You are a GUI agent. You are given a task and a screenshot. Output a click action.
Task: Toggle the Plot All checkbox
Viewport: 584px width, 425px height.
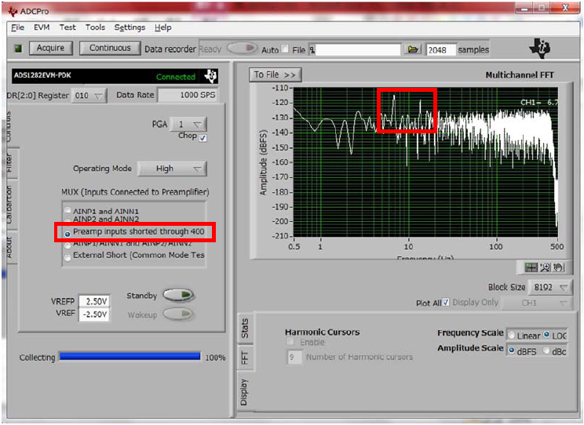pos(446,302)
